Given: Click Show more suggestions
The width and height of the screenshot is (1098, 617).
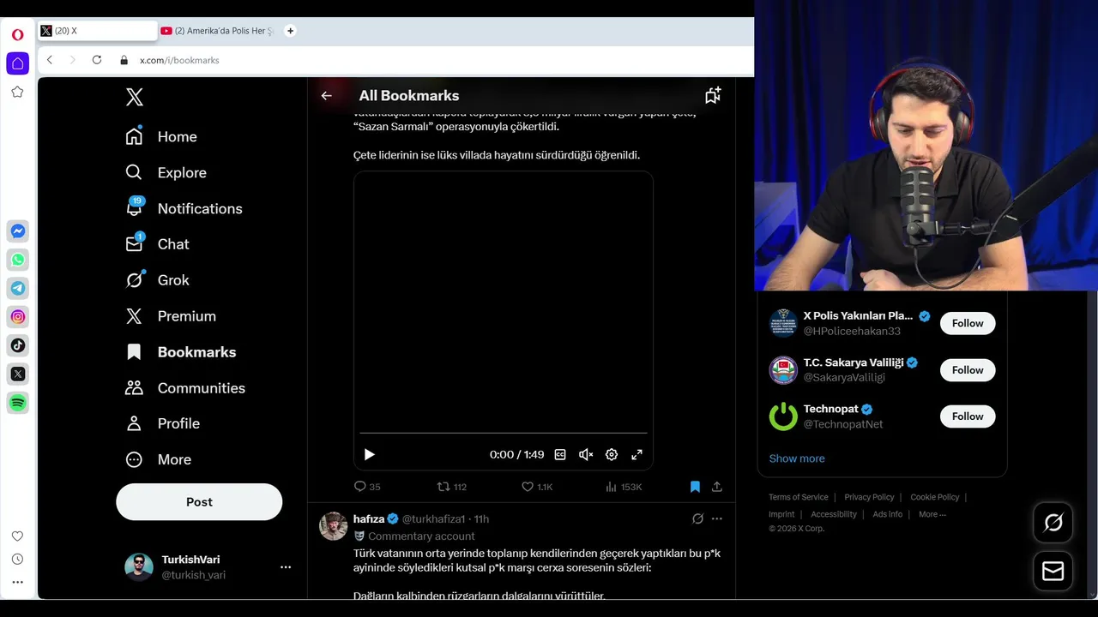Looking at the screenshot, I should (x=797, y=458).
